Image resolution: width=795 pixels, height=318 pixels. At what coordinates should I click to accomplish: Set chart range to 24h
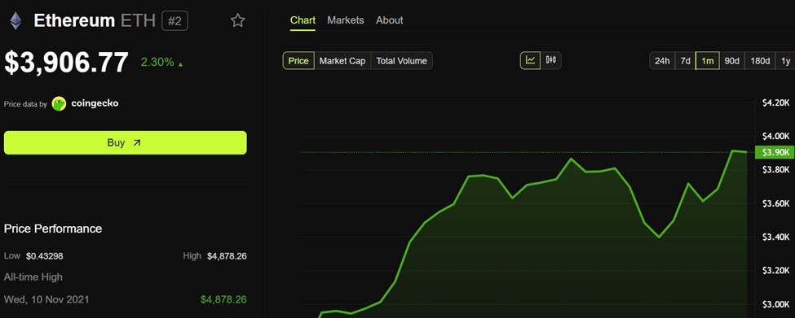[662, 61]
